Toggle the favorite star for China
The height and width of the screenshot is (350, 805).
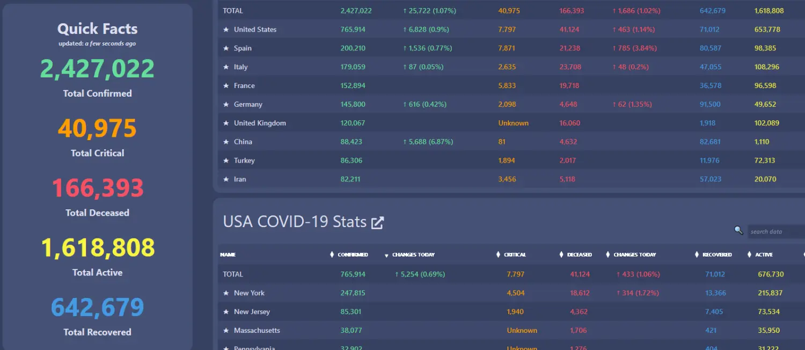226,142
